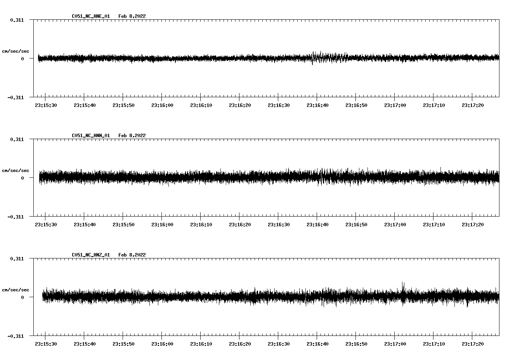Viewport: 527px width, 358px height.
Task: Click the HNN plot's Feb 8,2022 date
Action: coord(132,136)
